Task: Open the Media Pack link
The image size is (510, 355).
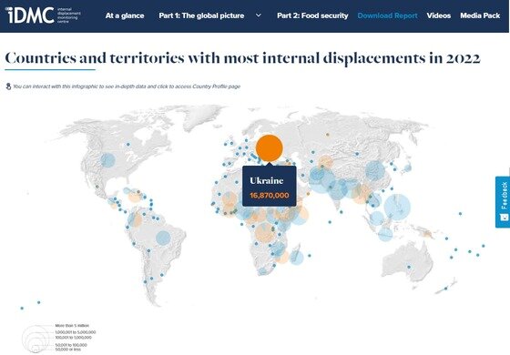Action: click(480, 15)
